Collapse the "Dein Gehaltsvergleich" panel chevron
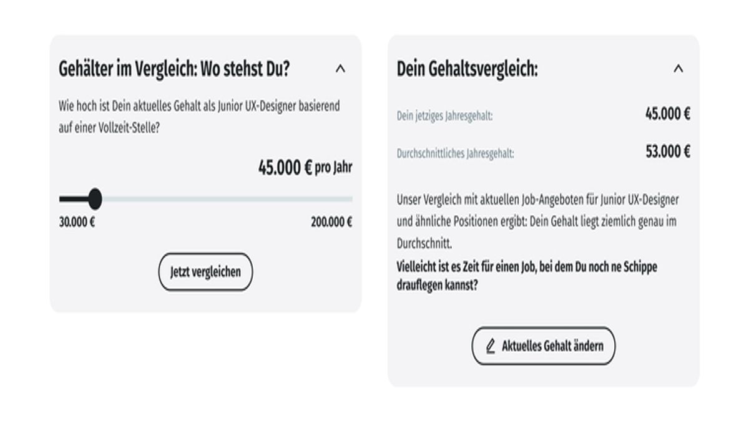Screen dimensions: 749x421 pos(678,69)
